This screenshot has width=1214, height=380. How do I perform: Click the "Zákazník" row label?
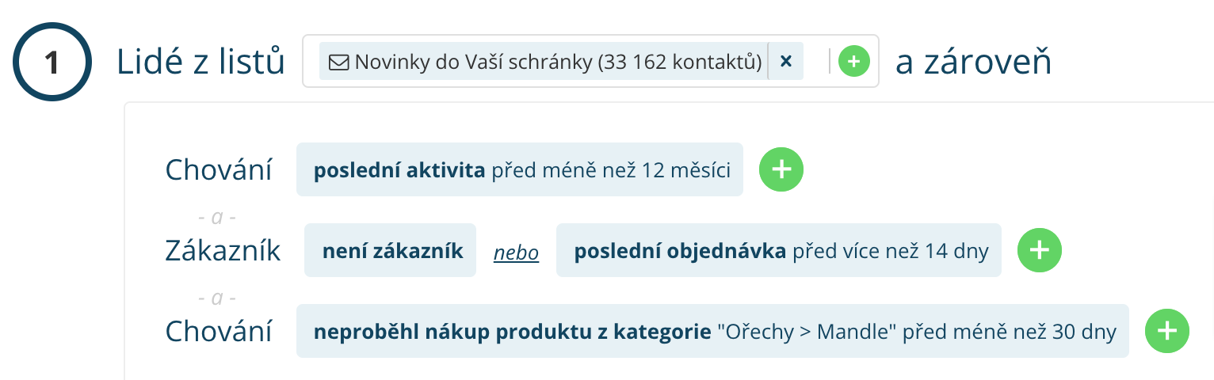point(223,251)
